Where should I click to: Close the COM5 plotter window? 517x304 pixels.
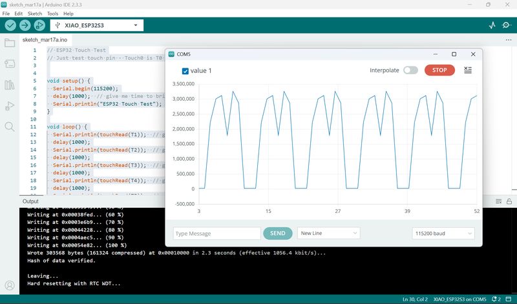[473, 54]
